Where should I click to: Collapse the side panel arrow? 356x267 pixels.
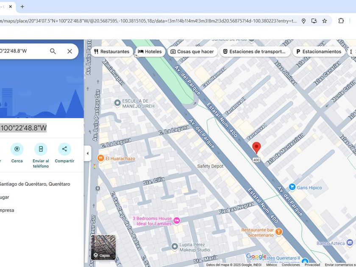88,153
